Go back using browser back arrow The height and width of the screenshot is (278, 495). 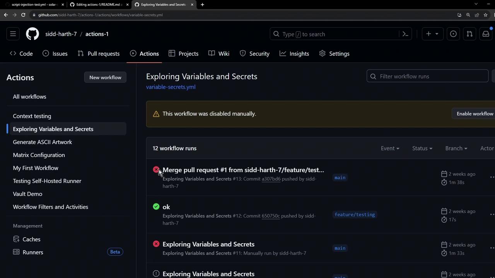(x=6, y=15)
